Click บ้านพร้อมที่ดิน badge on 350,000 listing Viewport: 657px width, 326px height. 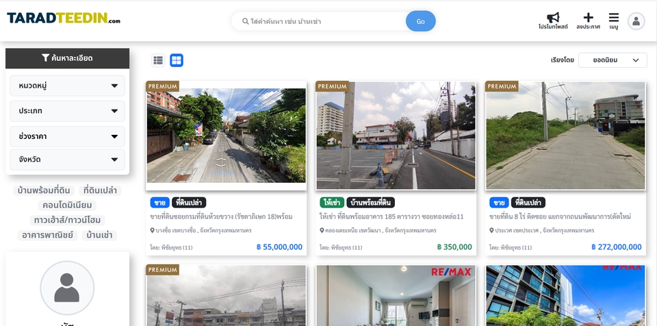click(x=370, y=203)
